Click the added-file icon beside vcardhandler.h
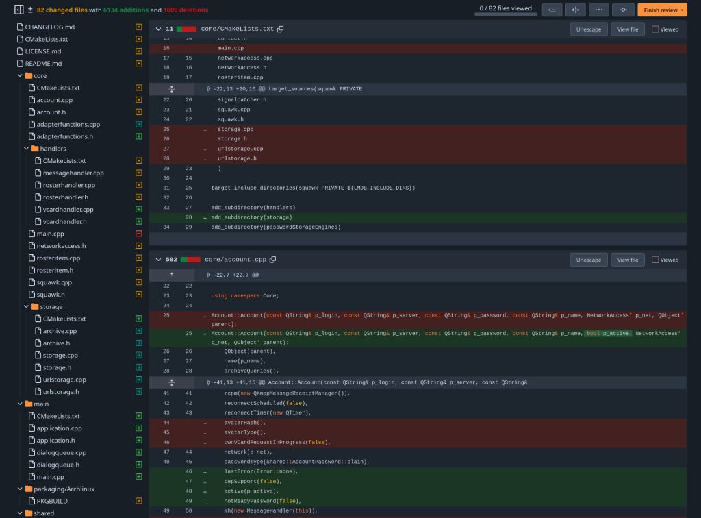The height and width of the screenshot is (518, 701). 139,221
